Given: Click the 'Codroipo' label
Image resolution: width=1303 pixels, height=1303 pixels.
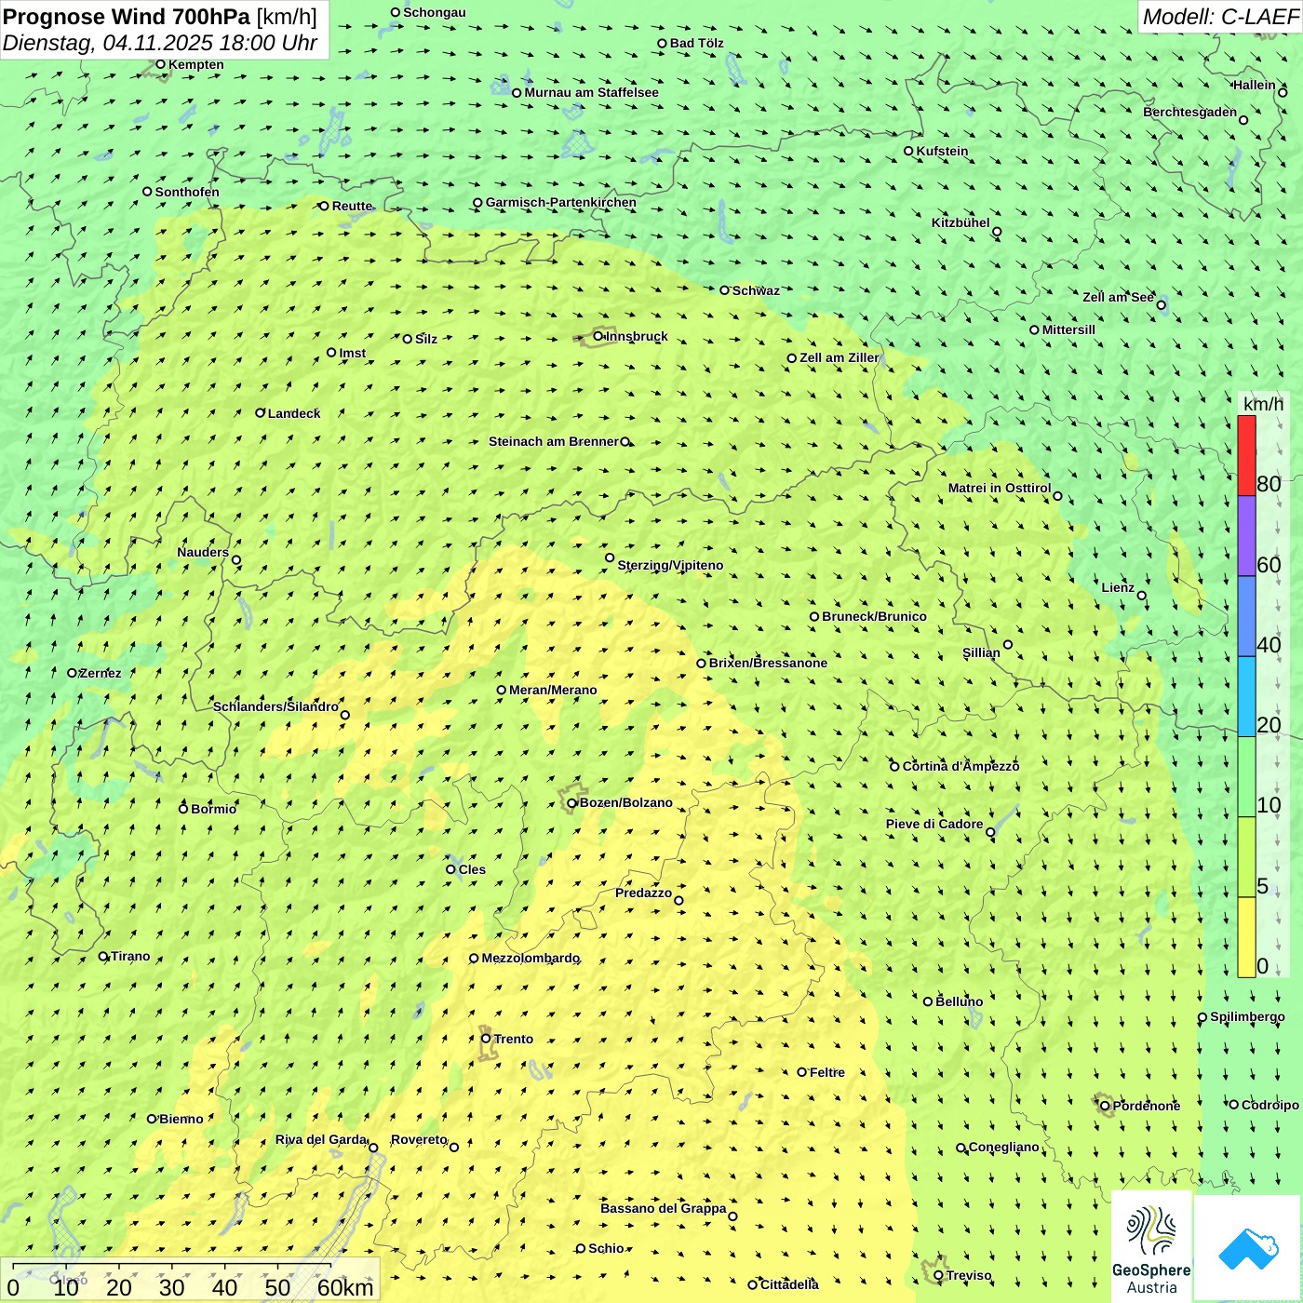Looking at the screenshot, I should click(1270, 1105).
